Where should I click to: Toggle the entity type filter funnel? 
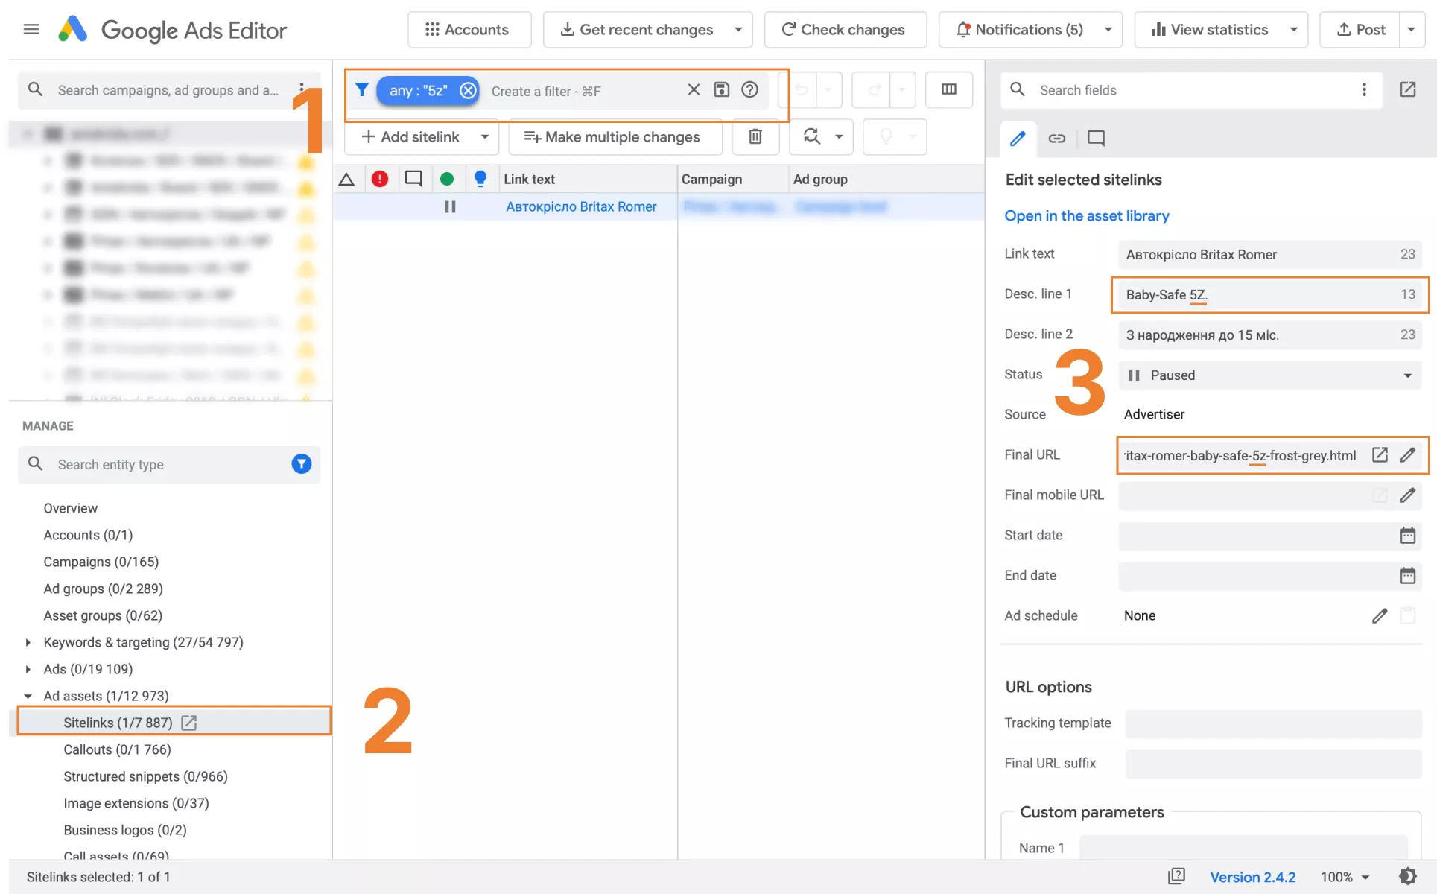[301, 464]
